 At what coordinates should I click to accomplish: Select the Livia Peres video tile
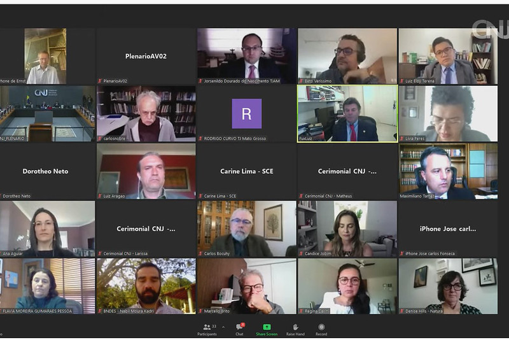pyautogui.click(x=448, y=114)
